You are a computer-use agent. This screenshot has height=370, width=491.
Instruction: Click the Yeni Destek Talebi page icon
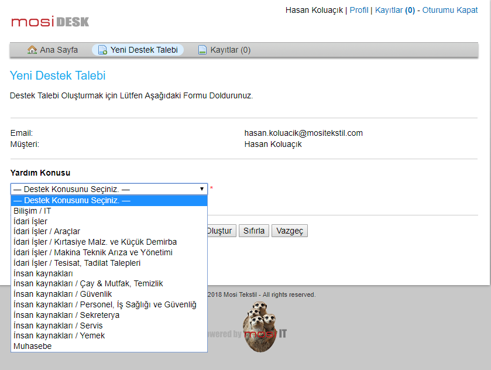[x=102, y=50]
